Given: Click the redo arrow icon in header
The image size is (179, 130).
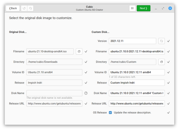Looking at the screenshot, I should 30,8.
